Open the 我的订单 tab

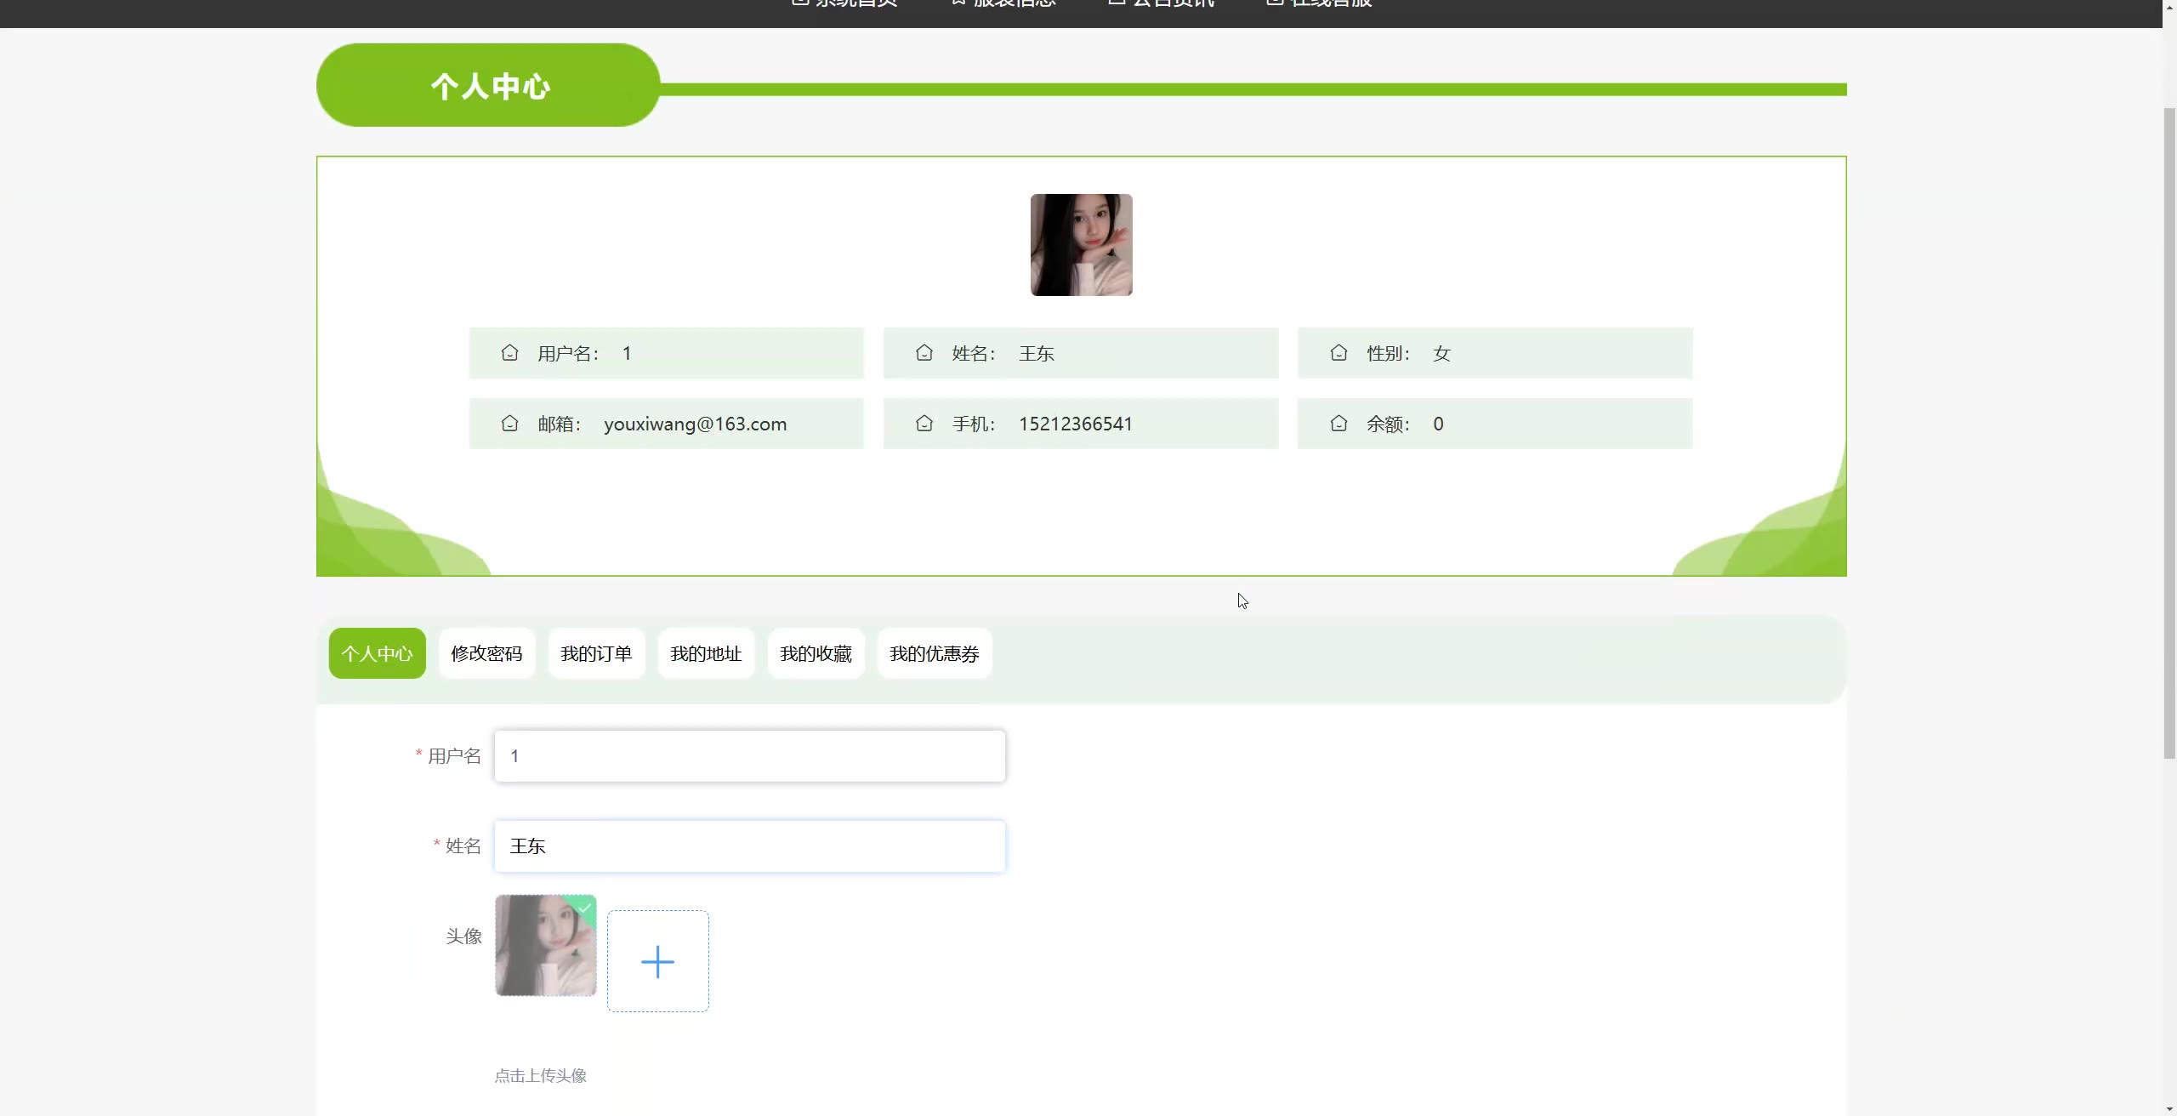point(596,653)
